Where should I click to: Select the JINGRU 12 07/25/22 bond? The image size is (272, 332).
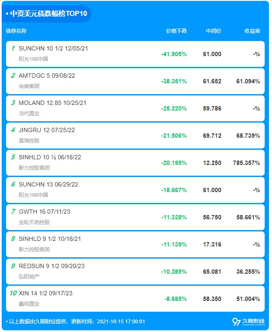pos(47,130)
